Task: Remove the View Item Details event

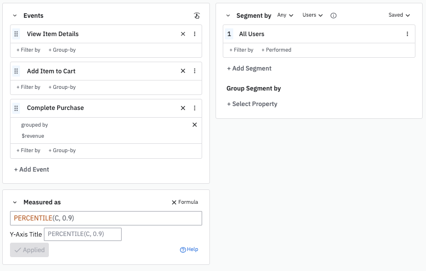Action: (x=183, y=34)
